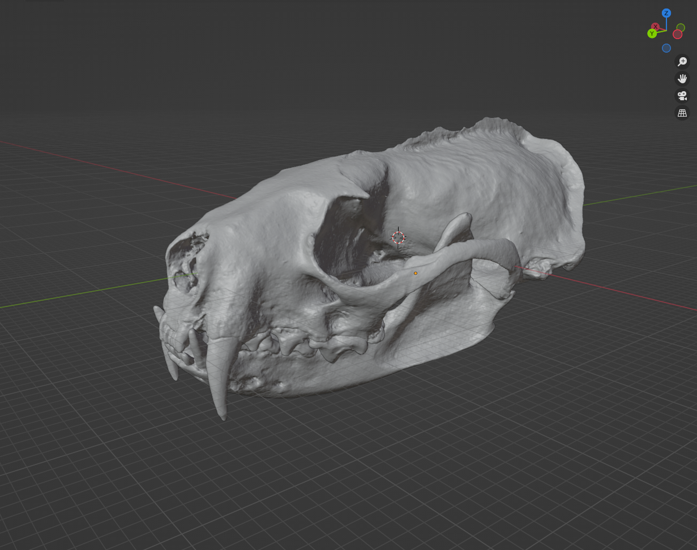Click the X axis ball on navigation gizmo

tap(656, 27)
